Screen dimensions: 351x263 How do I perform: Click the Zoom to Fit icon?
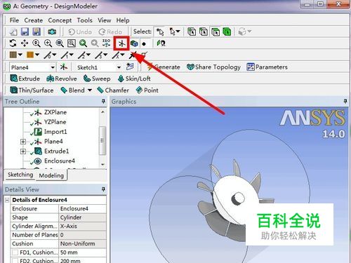pos(60,43)
